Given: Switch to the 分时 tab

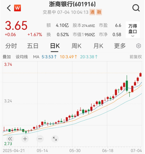Looking at the screenshot, I should 11,46.
